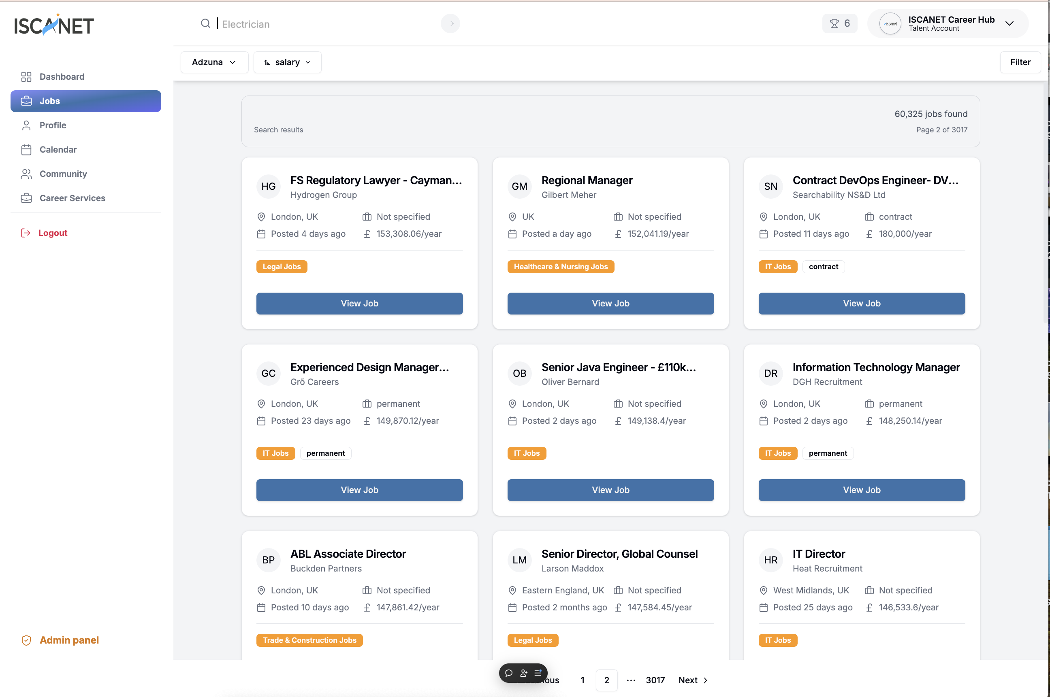Expand the account menu chevron

[x=1009, y=23]
